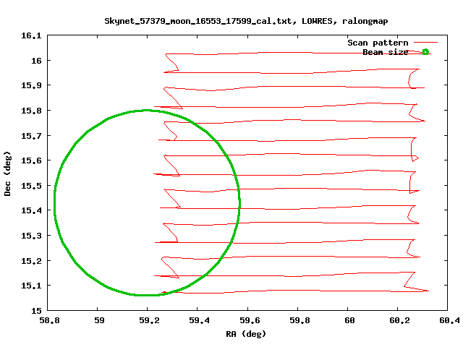Click y-axis tick label 15.3

31,236
